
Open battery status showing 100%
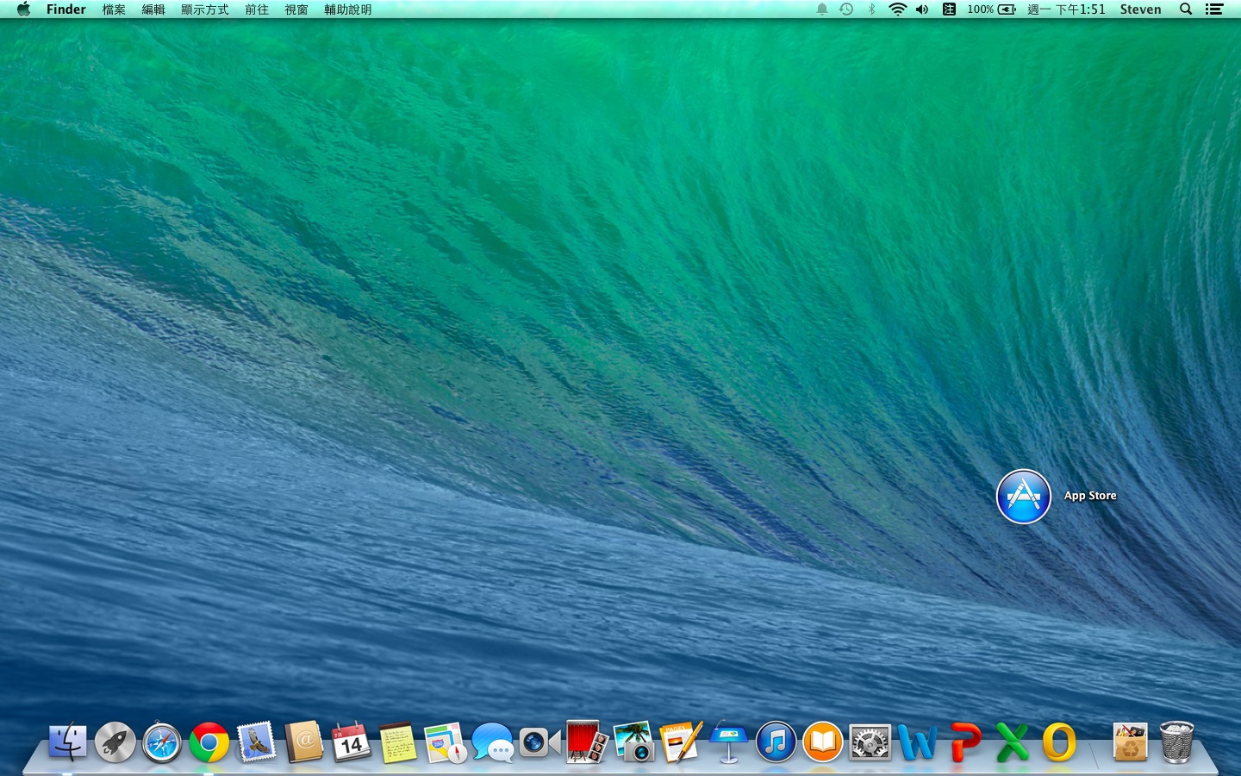(991, 9)
